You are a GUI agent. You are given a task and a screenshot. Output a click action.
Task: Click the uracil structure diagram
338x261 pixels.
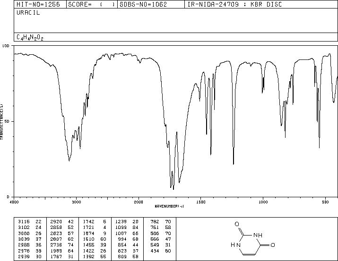point(252,239)
